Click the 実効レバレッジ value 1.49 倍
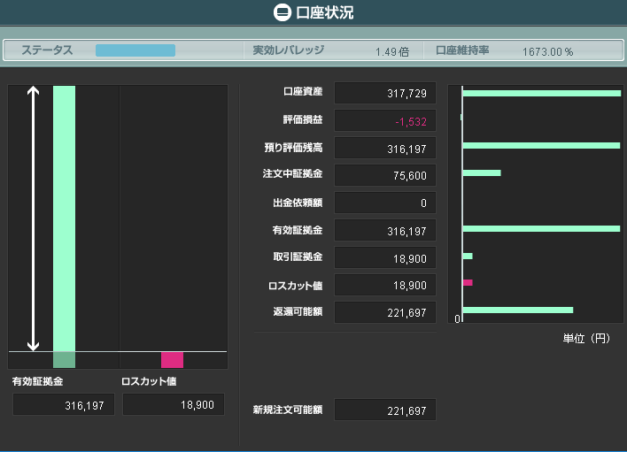Image resolution: width=627 pixels, height=452 pixels. 391,51
